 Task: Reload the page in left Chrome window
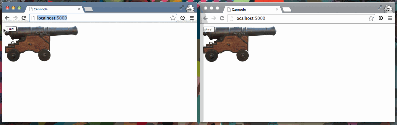(24, 18)
